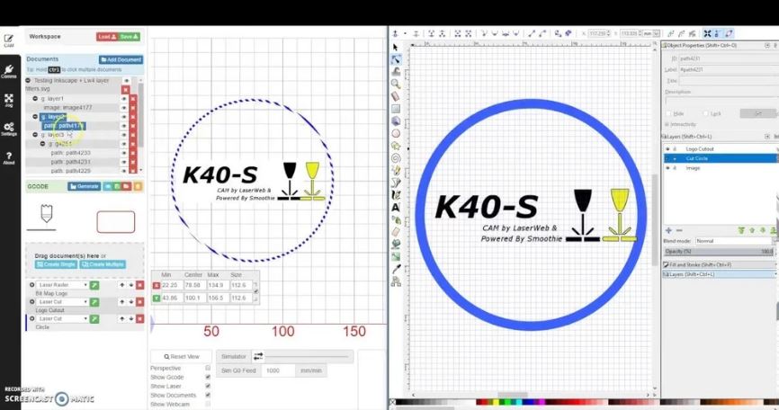Click the simulator swap arrows icon
The width and height of the screenshot is (779, 410).
click(259, 357)
